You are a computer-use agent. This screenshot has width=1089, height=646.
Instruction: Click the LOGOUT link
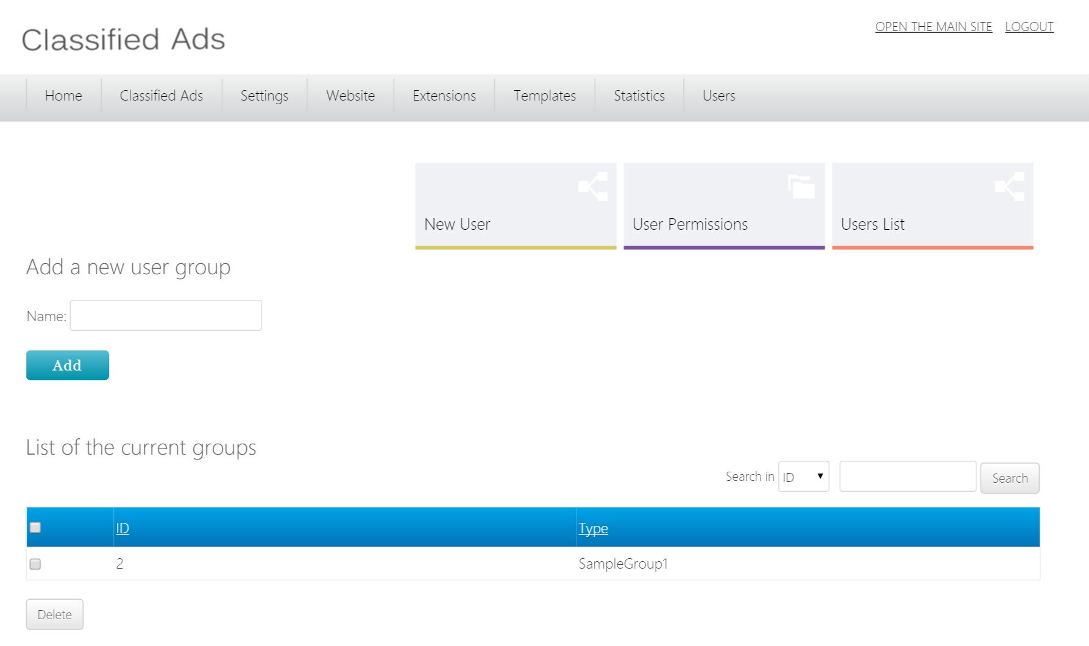click(x=1029, y=26)
